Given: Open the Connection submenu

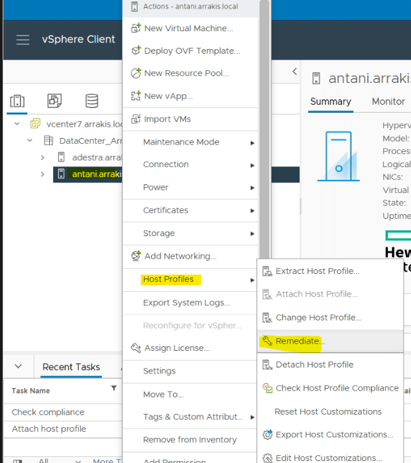Looking at the screenshot, I should click(190, 165).
